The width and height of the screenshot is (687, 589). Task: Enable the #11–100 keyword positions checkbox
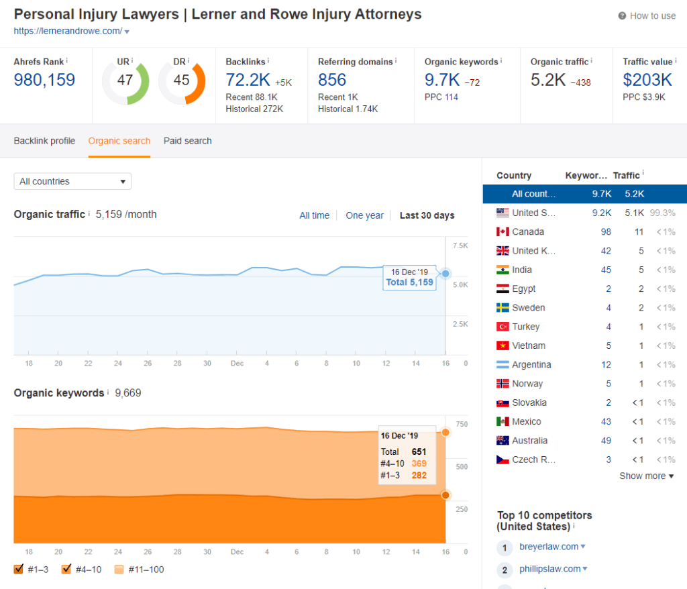click(119, 570)
